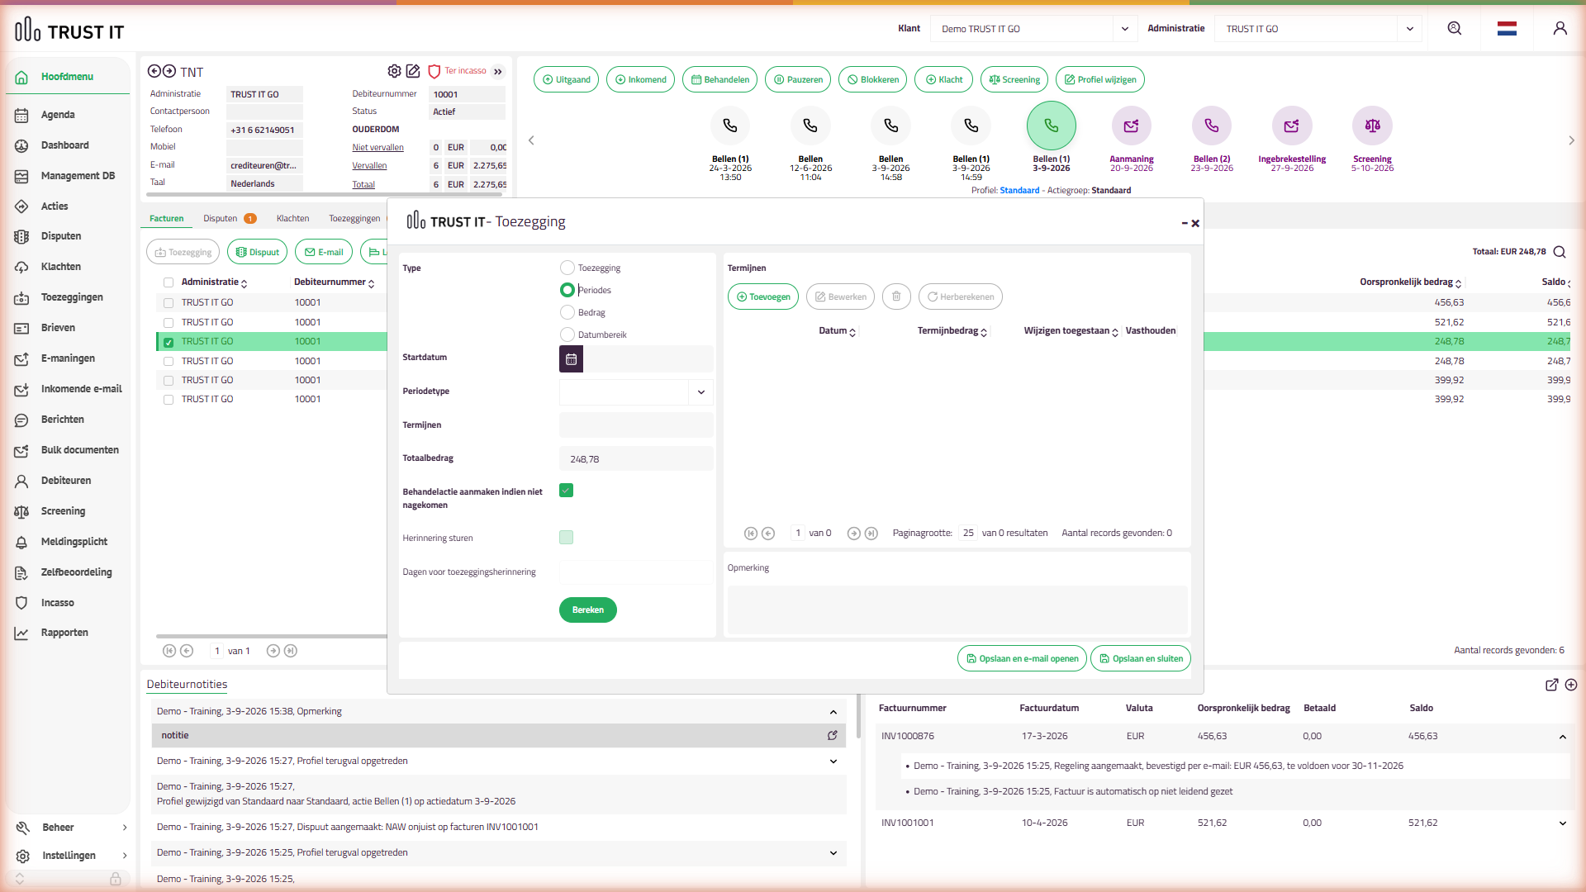Viewport: 1586px width, 892px height.
Task: Select the Aanmaning 20-9-2026 action icon
Action: (x=1132, y=126)
